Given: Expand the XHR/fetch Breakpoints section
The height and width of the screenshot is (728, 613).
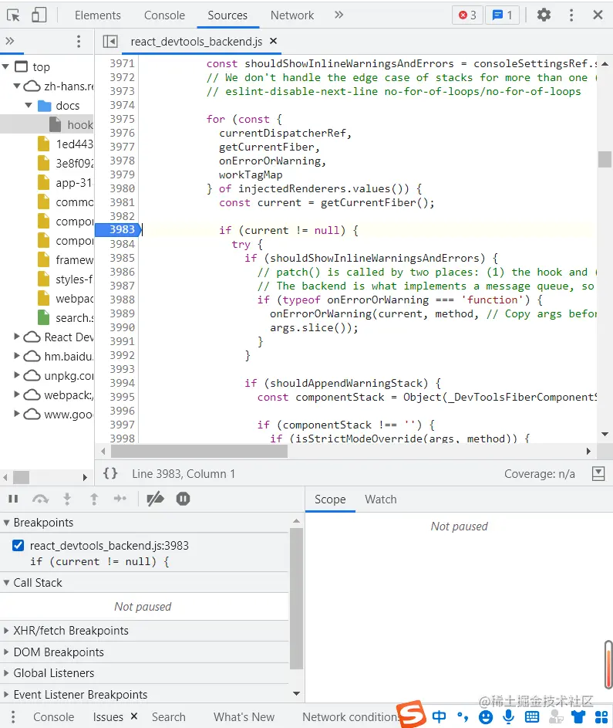Looking at the screenshot, I should coord(6,631).
